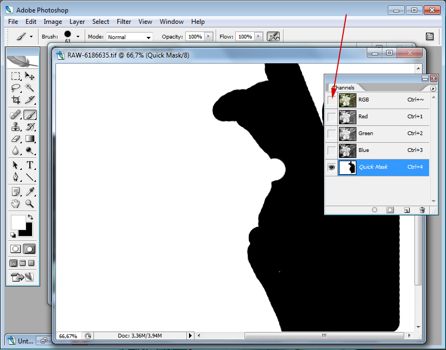Viewport: 446px width, 350px height.
Task: Open the status bar info arrow
Action: [190, 335]
